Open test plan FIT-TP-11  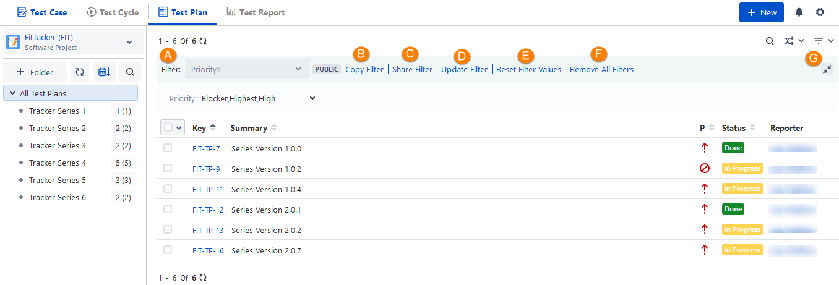[208, 189]
